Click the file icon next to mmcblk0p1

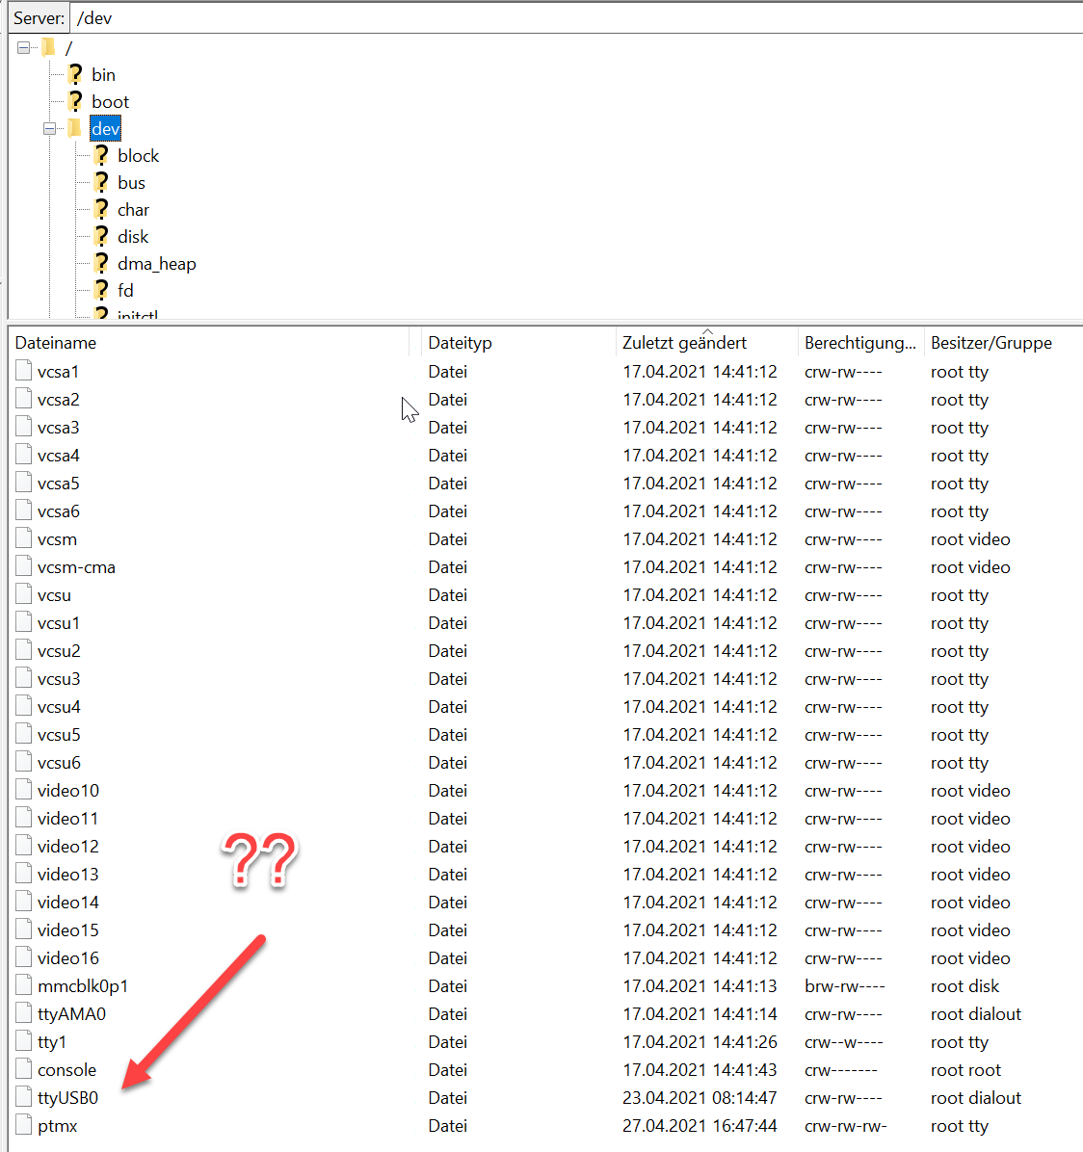click(x=22, y=985)
